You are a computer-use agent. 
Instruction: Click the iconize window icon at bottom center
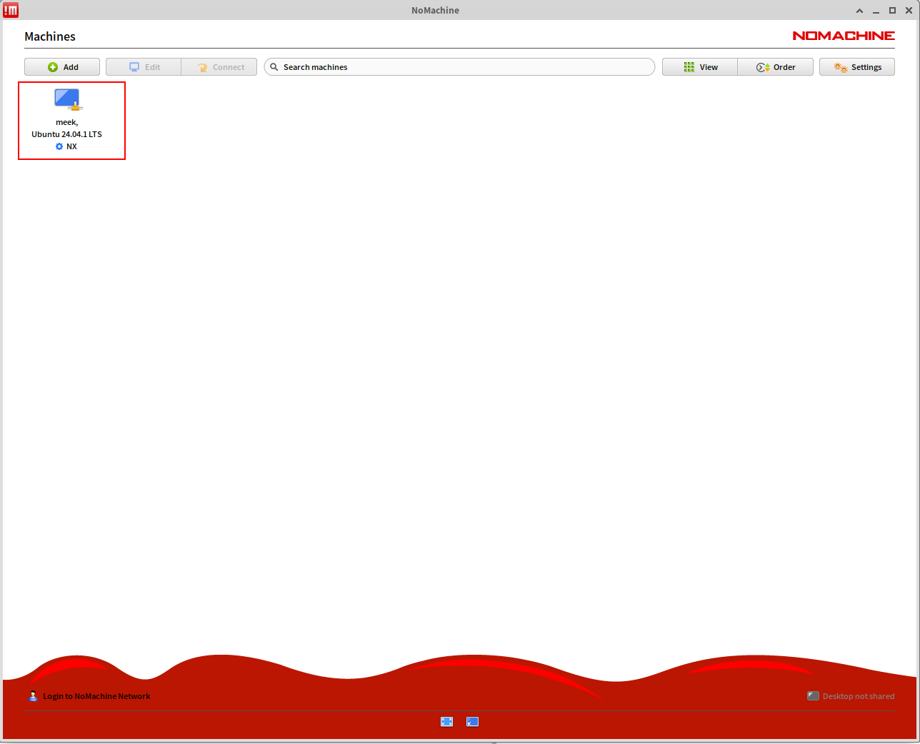pyautogui.click(x=473, y=722)
